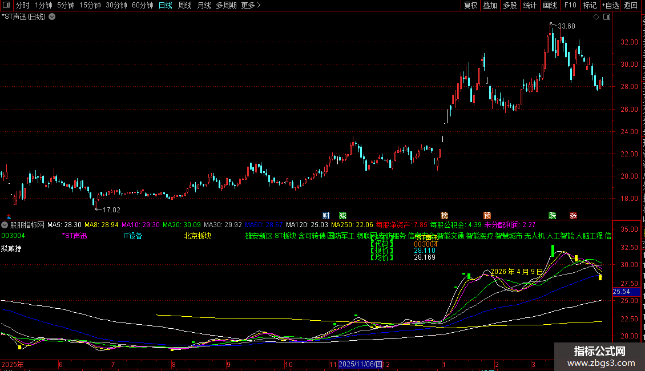The image size is (645, 371).
Task: Add stock via +自选 button
Action: point(610,5)
